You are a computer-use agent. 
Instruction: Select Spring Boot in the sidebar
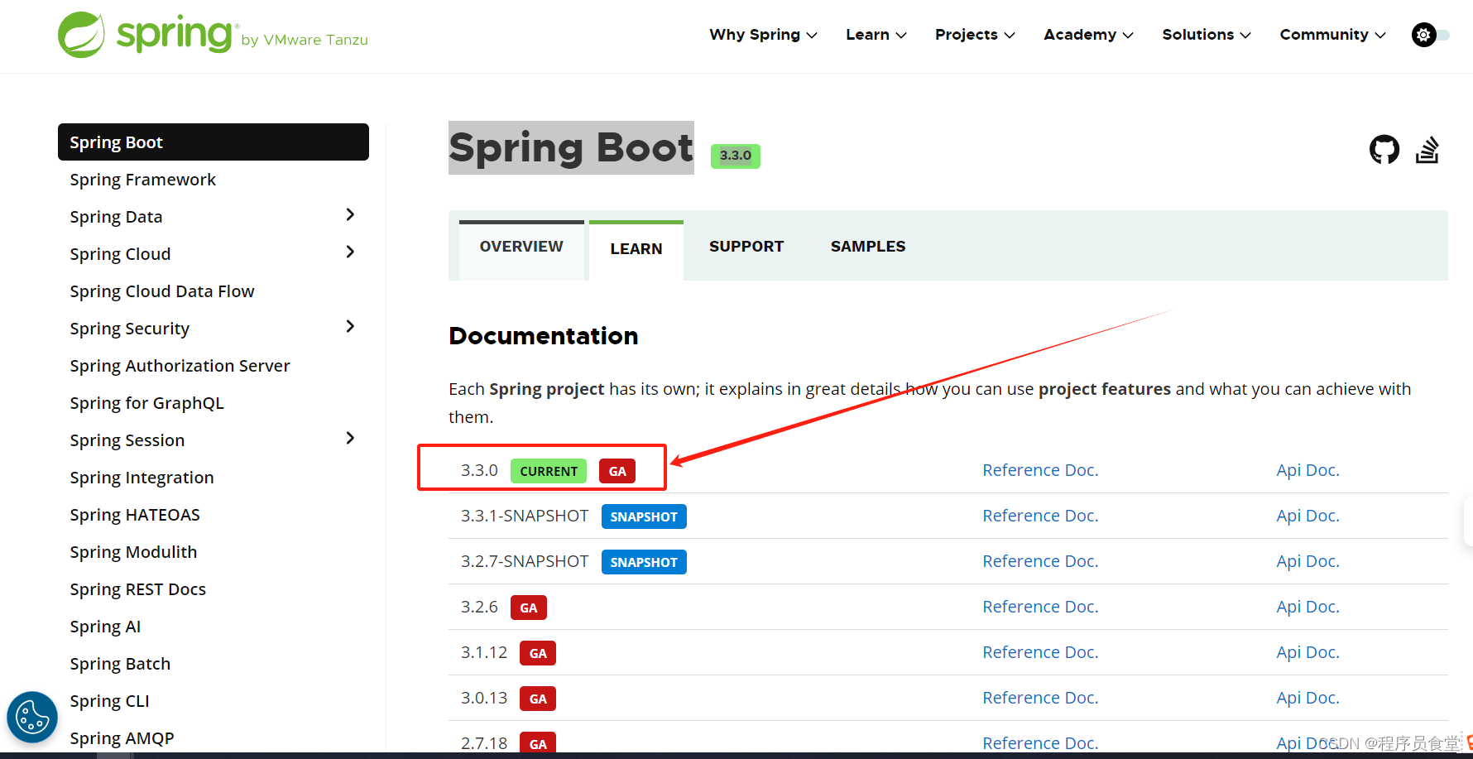coord(116,142)
